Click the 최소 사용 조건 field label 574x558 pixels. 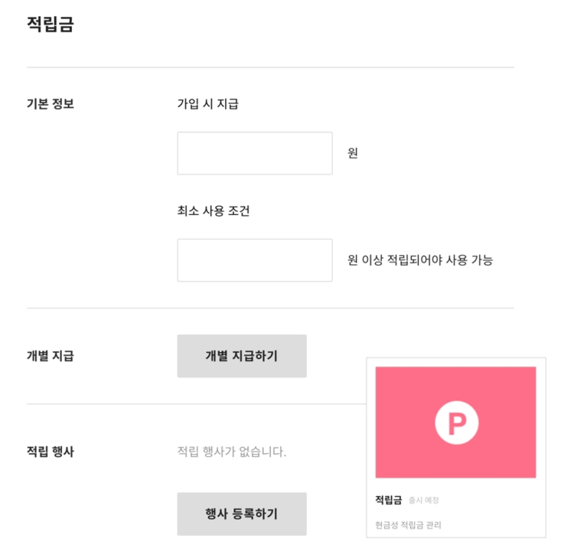click(213, 211)
